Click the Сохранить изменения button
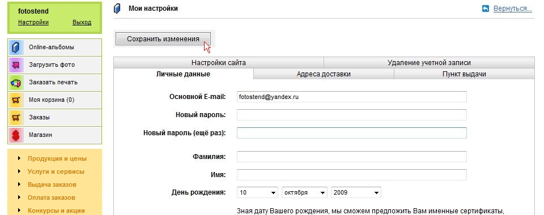 click(x=163, y=39)
